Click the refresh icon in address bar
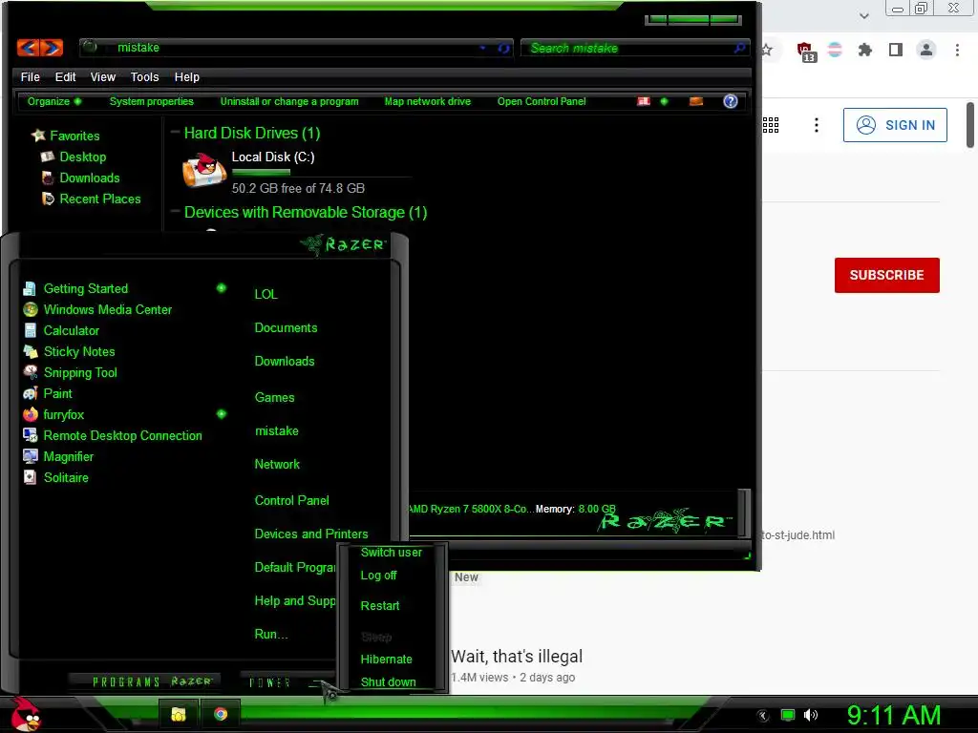Screen dimensions: 978x733 503,48
